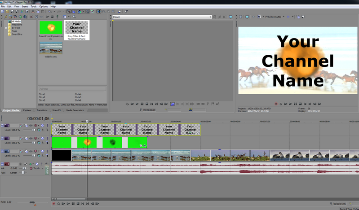
Task: Remove selected media with red X icon
Action: pyautogui.click(x=31, y=17)
